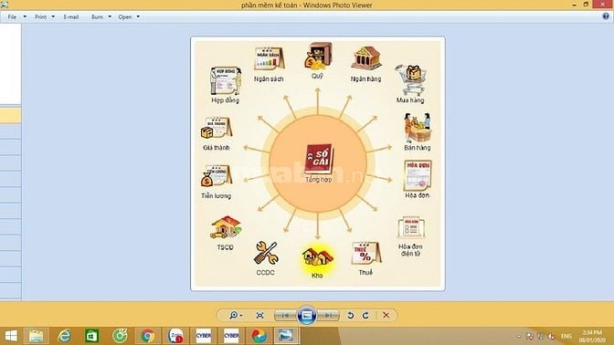Open the TSCĐ house icon
The width and height of the screenshot is (614, 345).
226,227
